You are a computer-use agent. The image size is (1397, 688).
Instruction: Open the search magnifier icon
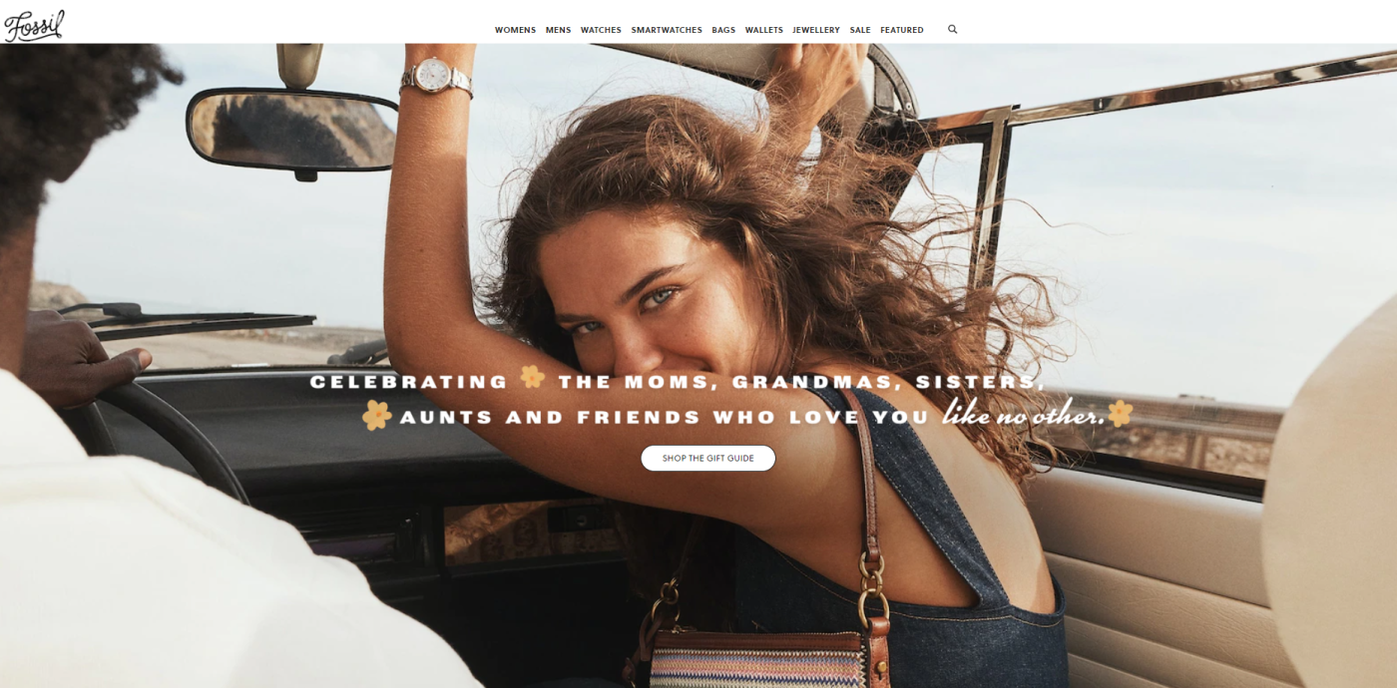tap(952, 29)
